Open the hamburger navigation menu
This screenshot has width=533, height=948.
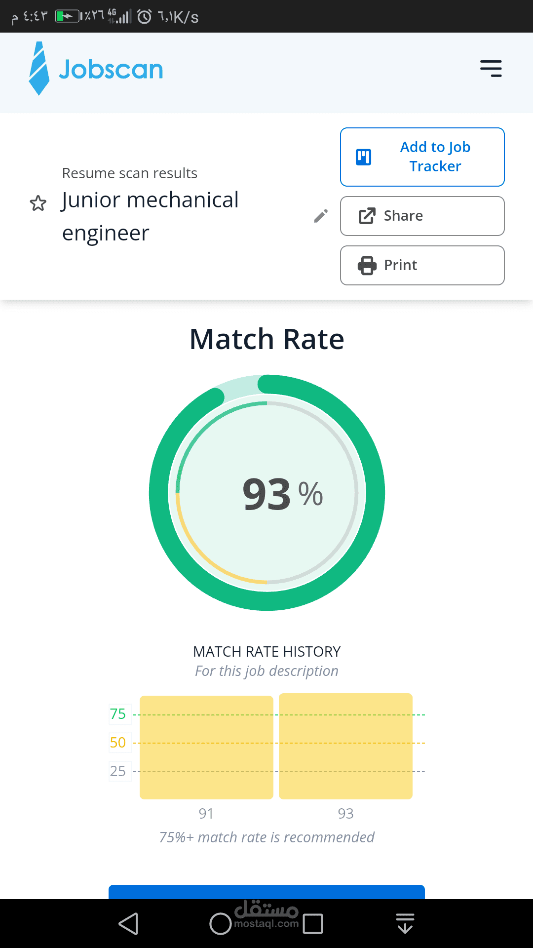(x=491, y=69)
